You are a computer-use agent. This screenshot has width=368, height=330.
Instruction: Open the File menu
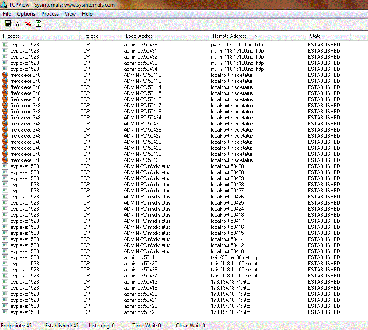point(7,14)
